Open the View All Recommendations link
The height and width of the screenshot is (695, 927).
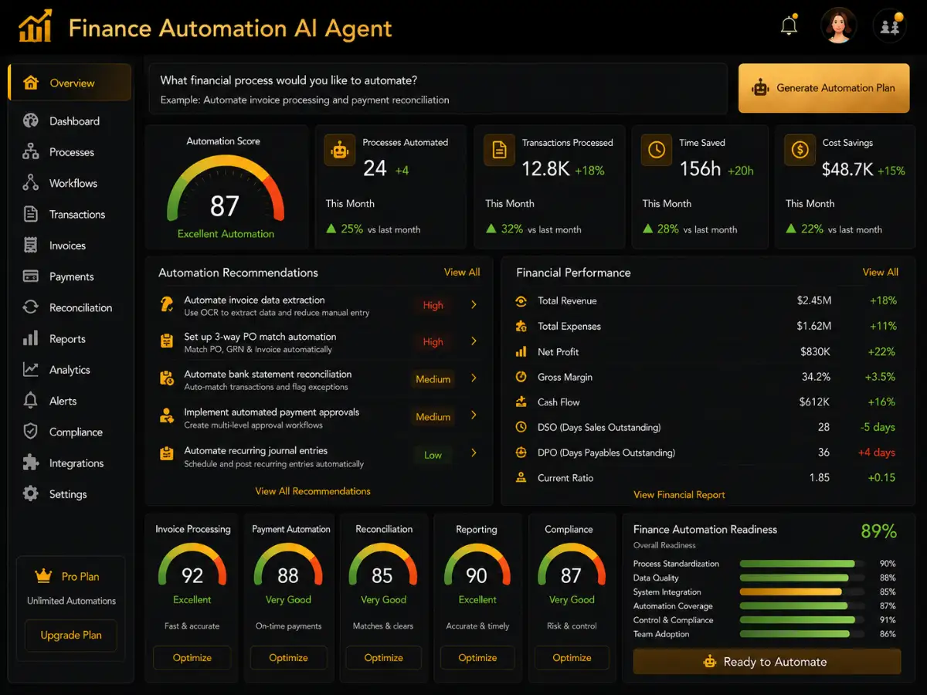313,491
